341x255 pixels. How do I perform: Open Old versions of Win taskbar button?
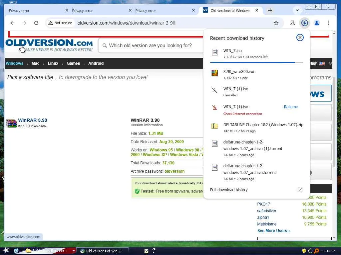(x=103, y=251)
